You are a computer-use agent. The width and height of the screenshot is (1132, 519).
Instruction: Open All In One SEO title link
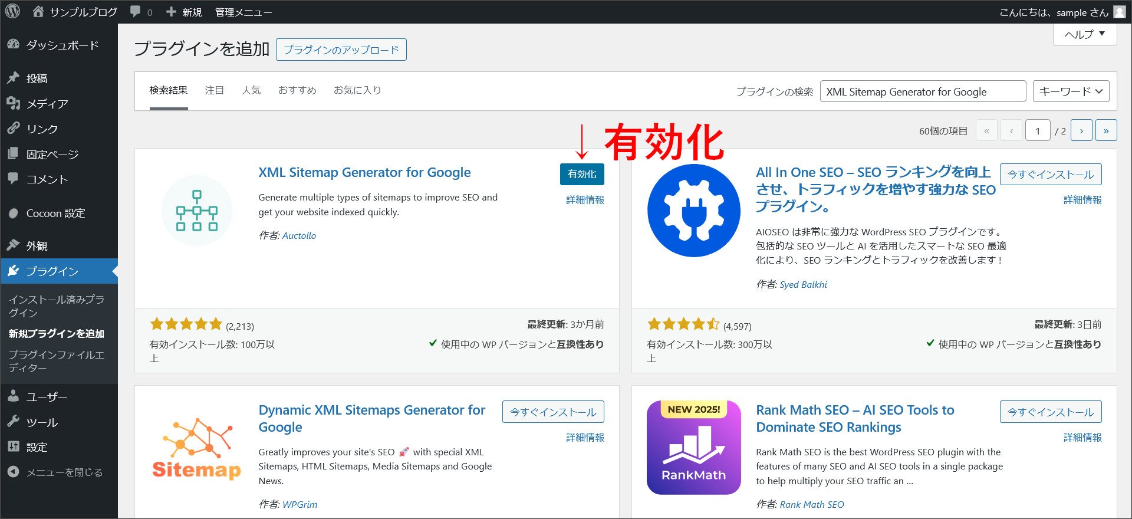(x=876, y=189)
